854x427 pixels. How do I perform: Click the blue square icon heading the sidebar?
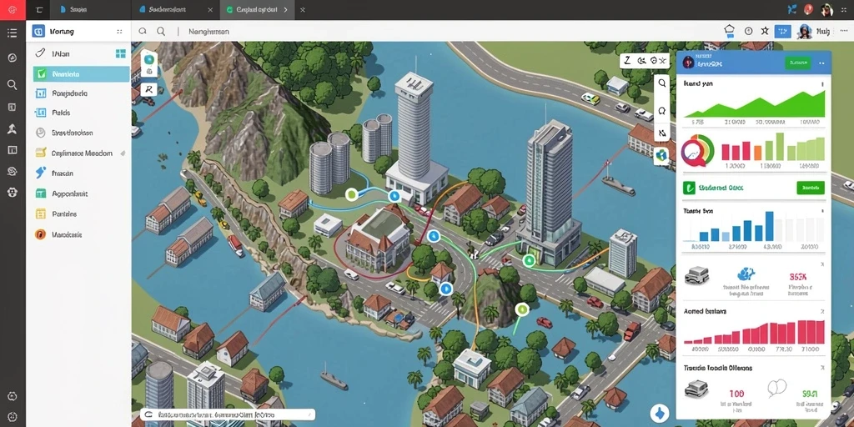click(38, 31)
